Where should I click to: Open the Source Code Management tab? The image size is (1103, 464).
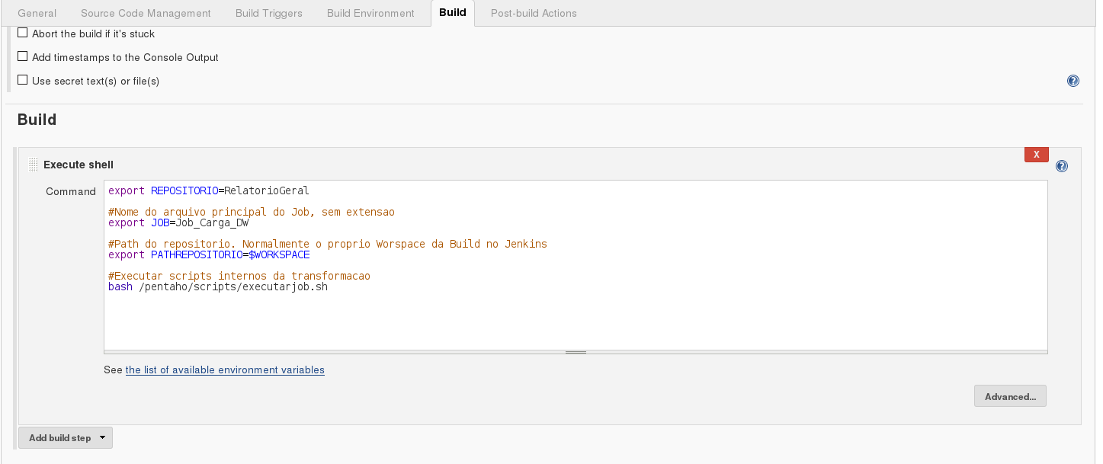(146, 13)
